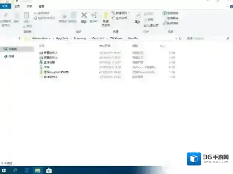Click the Invert selection button

pyautogui.click(x=171, y=23)
